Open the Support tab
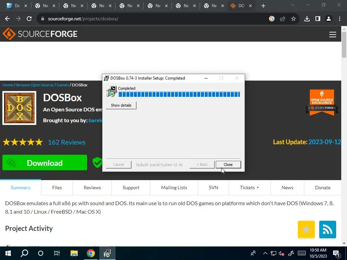Screen dimensions: 347x260 131,188
